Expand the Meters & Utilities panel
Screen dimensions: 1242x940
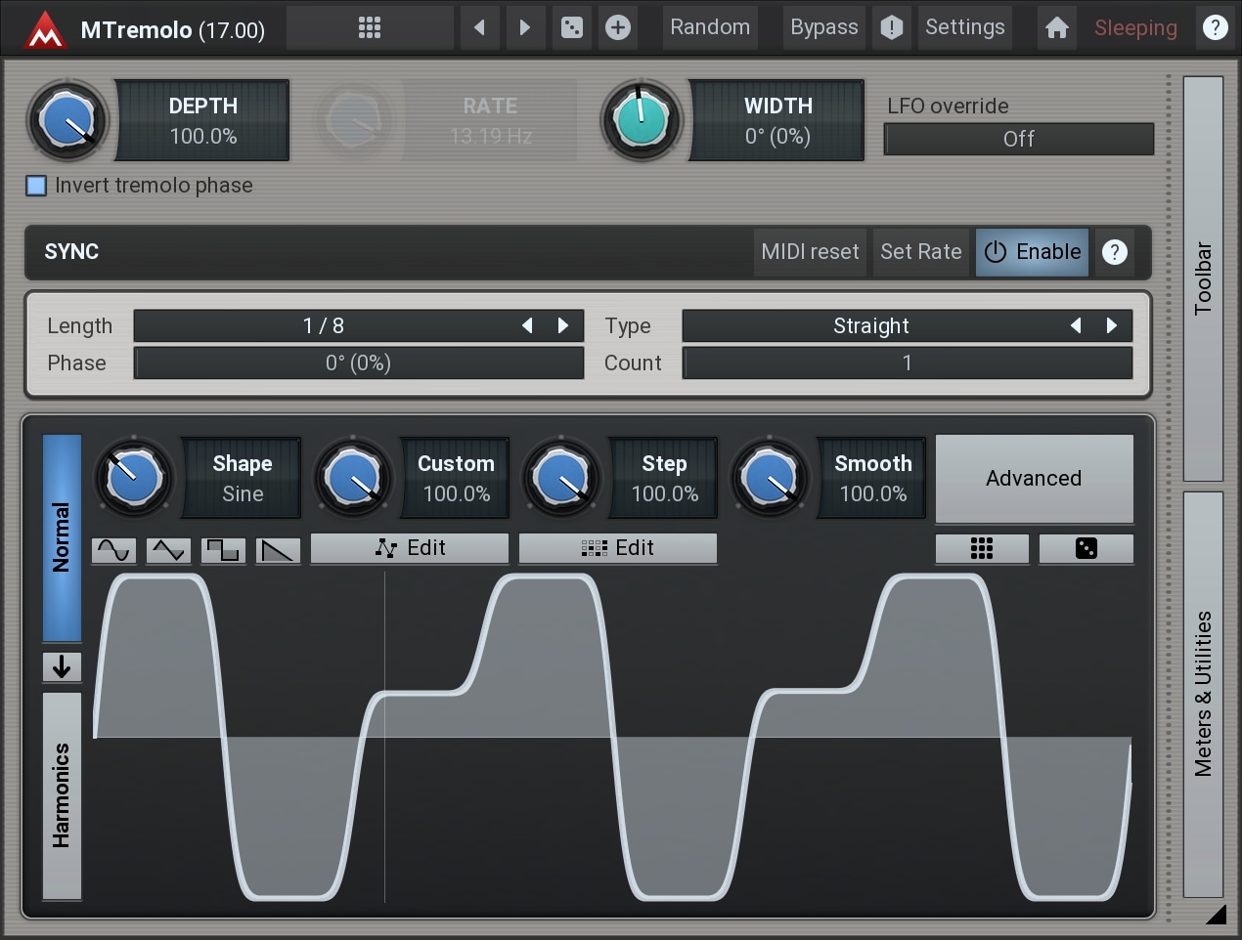coord(1203,694)
